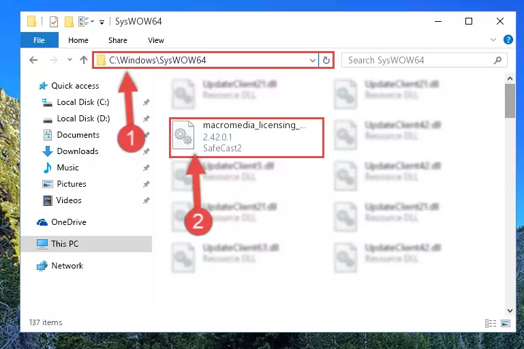Click the 137 items status text
The image size is (524, 349).
click(46, 322)
